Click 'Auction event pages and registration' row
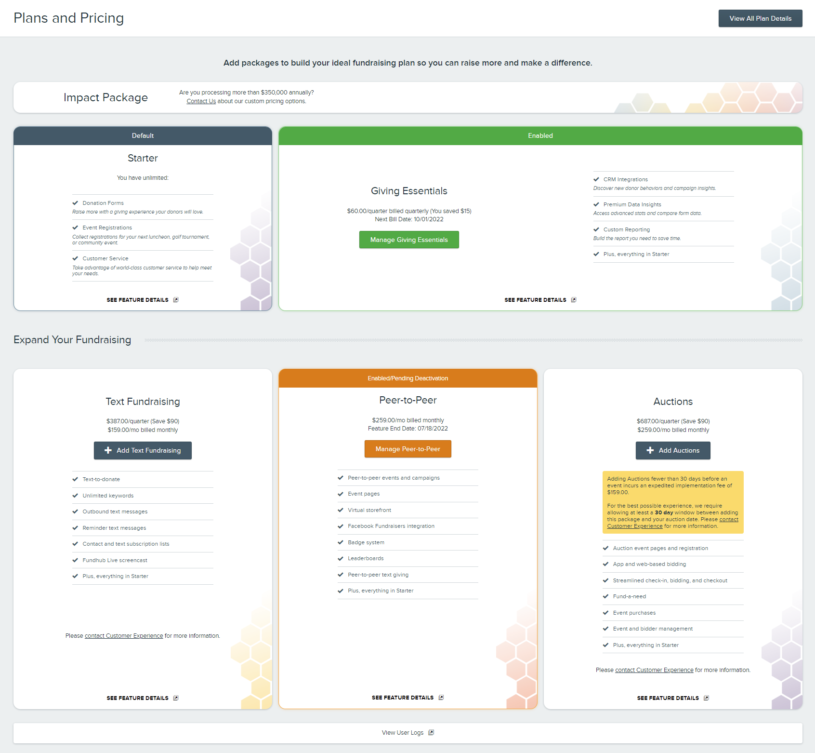This screenshot has width=815, height=753. (x=673, y=548)
